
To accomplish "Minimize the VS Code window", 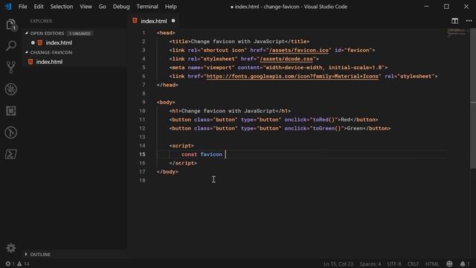I will point(426,7).
